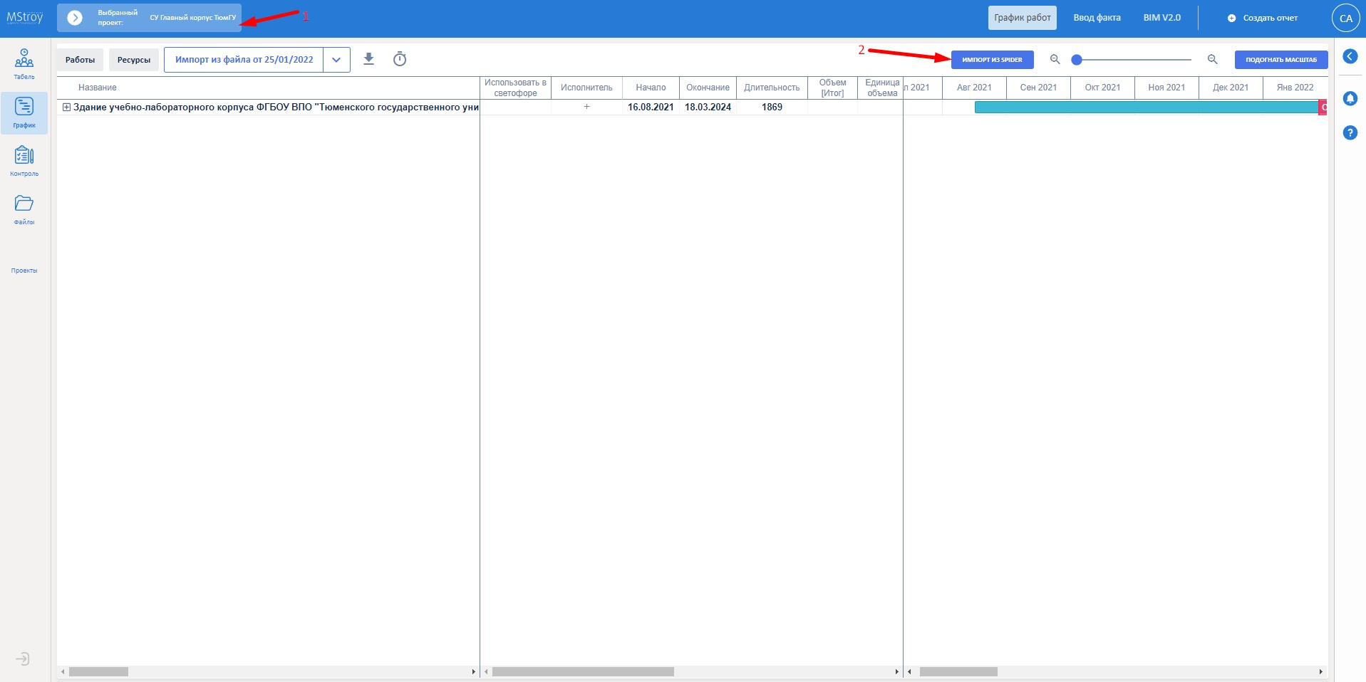Click the logout icon at sidebar bottom

pyautogui.click(x=23, y=659)
